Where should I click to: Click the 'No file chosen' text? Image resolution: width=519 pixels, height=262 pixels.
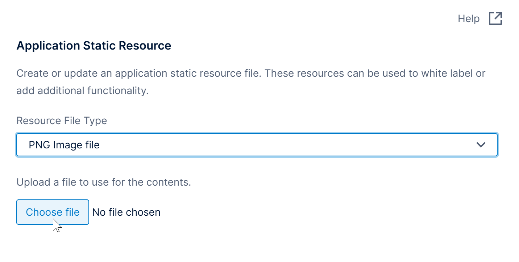pyautogui.click(x=126, y=212)
